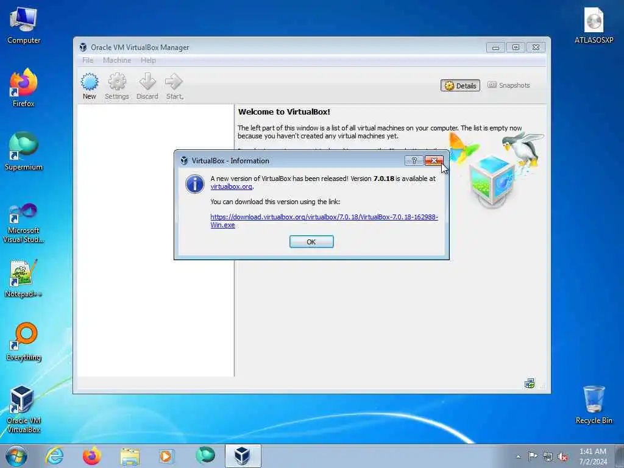Click the empty virtual machine list pane
This screenshot has width=624, height=468.
(x=155, y=240)
